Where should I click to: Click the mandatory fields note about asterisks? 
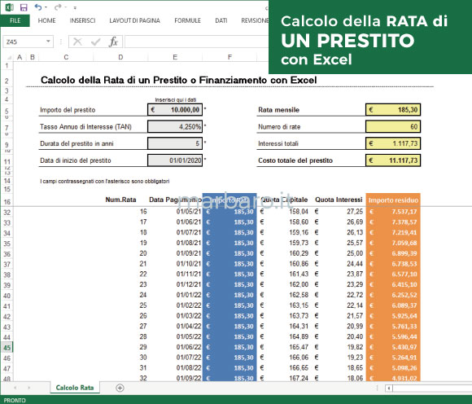coord(104,181)
